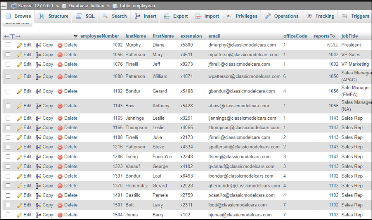Open the Operations tab
This screenshot has height=220, width=372.
[281, 16]
